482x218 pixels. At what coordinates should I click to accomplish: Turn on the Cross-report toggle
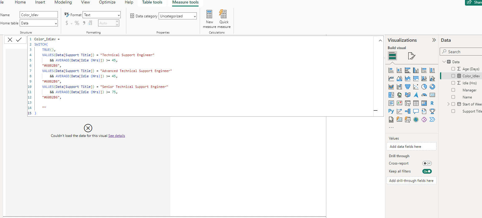[427, 163]
